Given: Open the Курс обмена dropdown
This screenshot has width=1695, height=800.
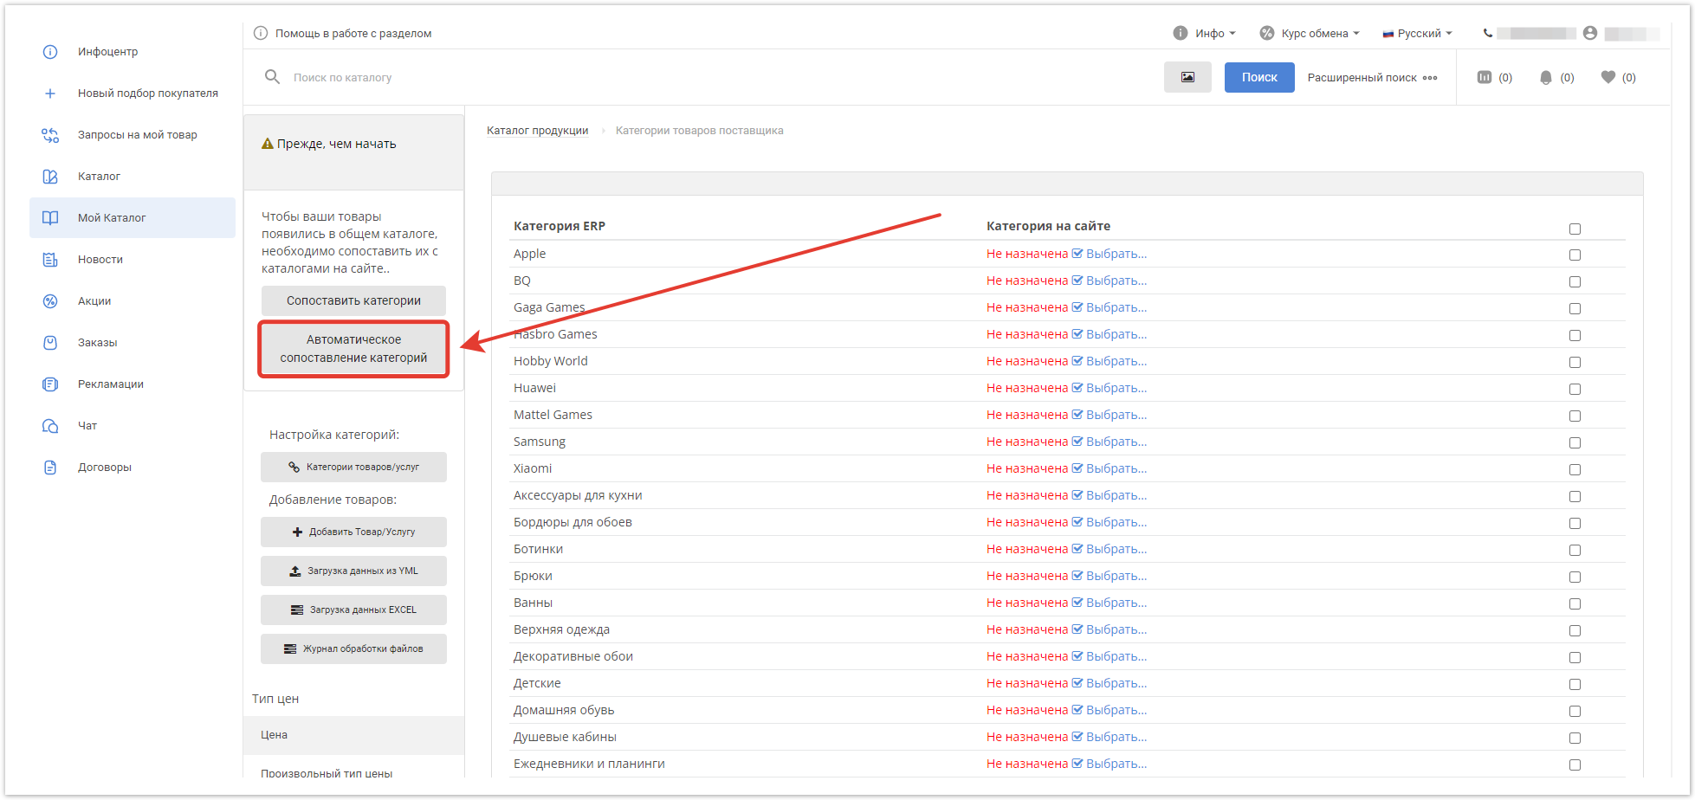Looking at the screenshot, I should pos(1310,33).
